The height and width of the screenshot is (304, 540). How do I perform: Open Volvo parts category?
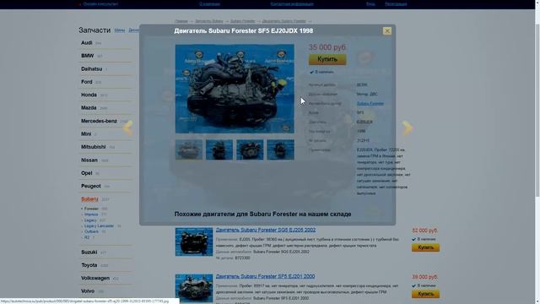pyautogui.click(x=88, y=291)
